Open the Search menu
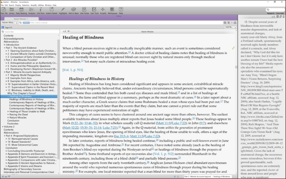This screenshot has height=179, width=286. [x=11, y=5]
